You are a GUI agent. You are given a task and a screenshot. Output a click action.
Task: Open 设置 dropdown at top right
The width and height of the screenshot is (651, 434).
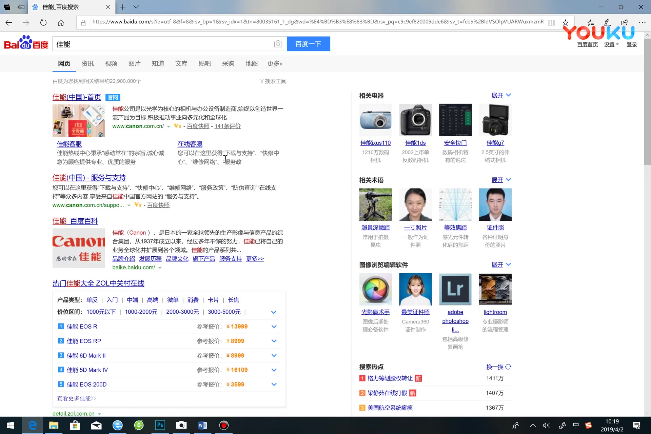[611, 44]
